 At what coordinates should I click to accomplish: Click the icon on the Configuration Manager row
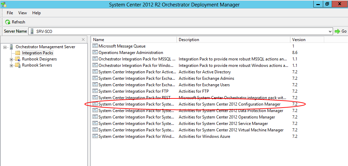95,104
